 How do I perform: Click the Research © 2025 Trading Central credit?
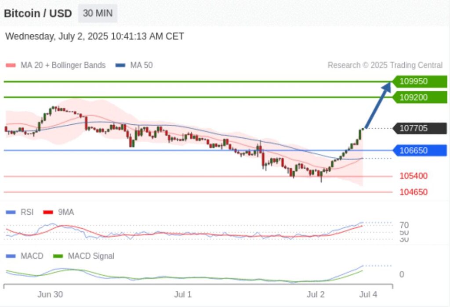click(385, 65)
